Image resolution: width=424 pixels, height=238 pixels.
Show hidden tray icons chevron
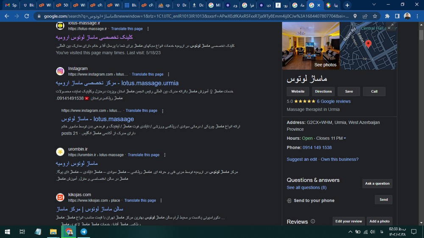point(350,232)
